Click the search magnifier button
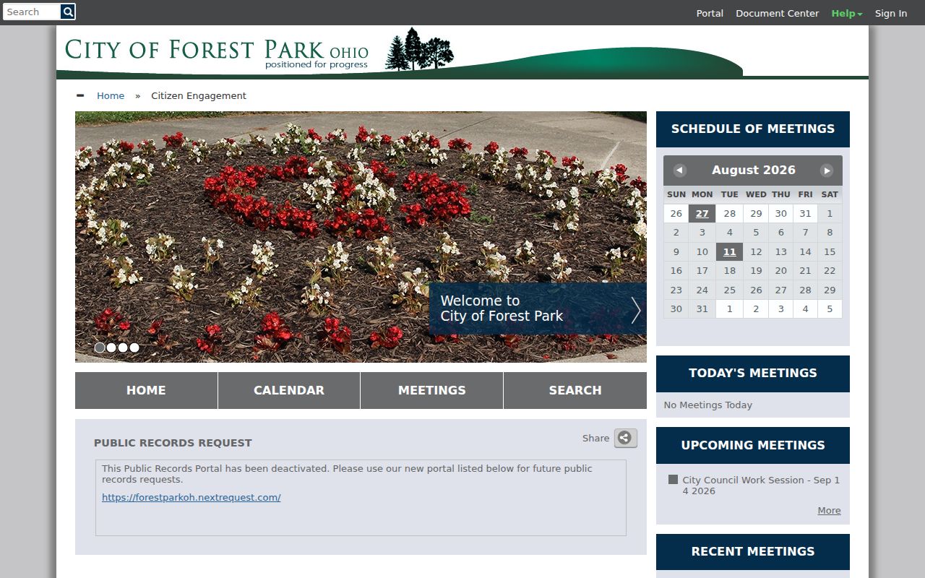 68,12
